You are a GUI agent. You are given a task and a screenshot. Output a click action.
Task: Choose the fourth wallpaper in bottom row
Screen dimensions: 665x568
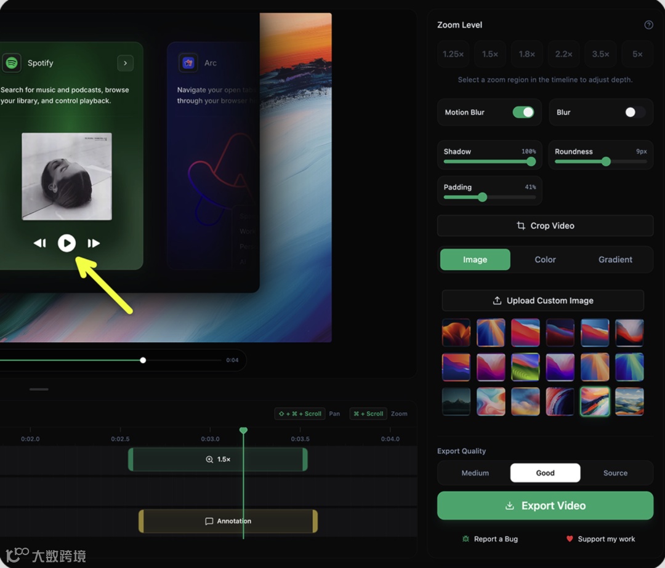tap(560, 401)
